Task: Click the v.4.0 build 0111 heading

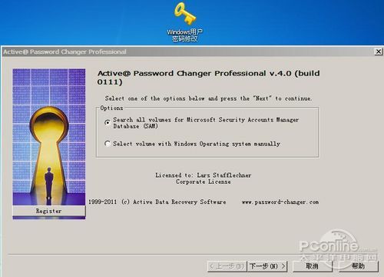Action: coord(208,78)
